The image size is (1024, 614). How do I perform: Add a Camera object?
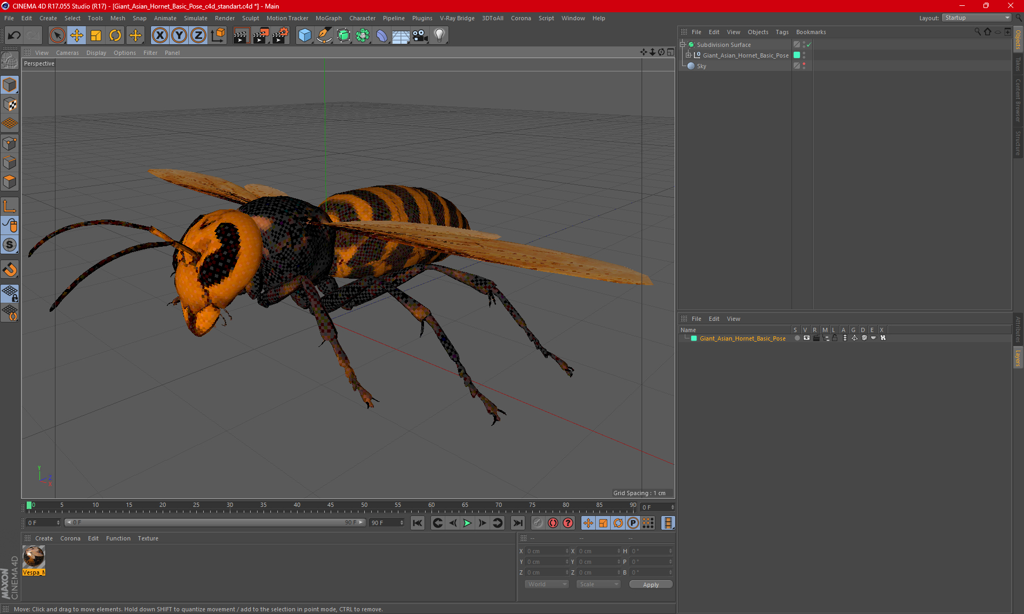[420, 35]
